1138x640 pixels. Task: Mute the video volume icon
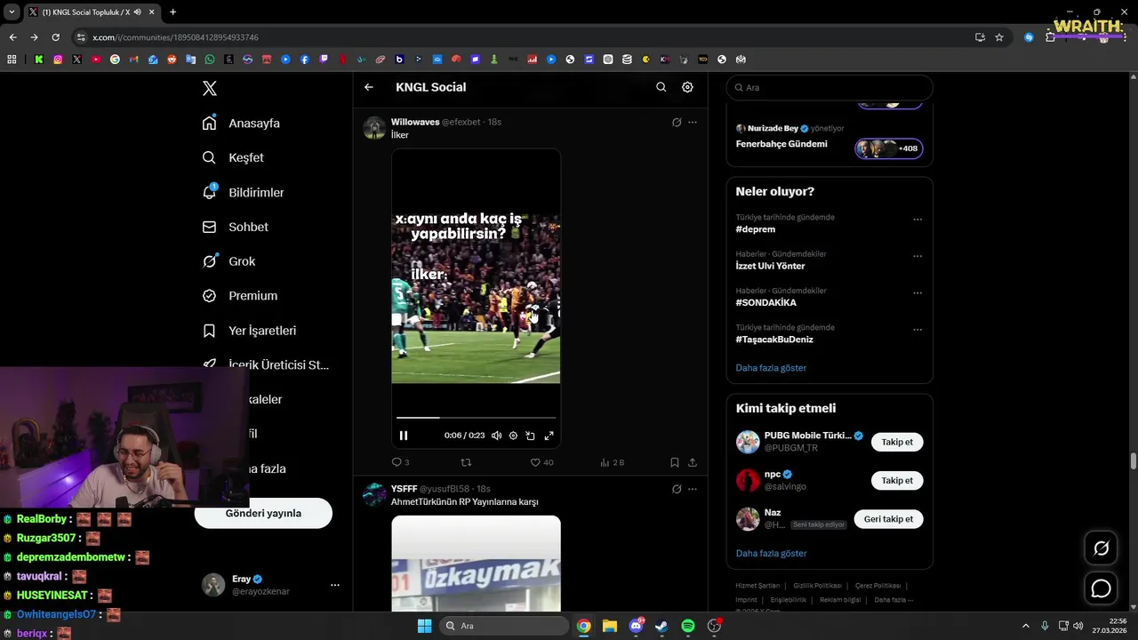coord(496,436)
